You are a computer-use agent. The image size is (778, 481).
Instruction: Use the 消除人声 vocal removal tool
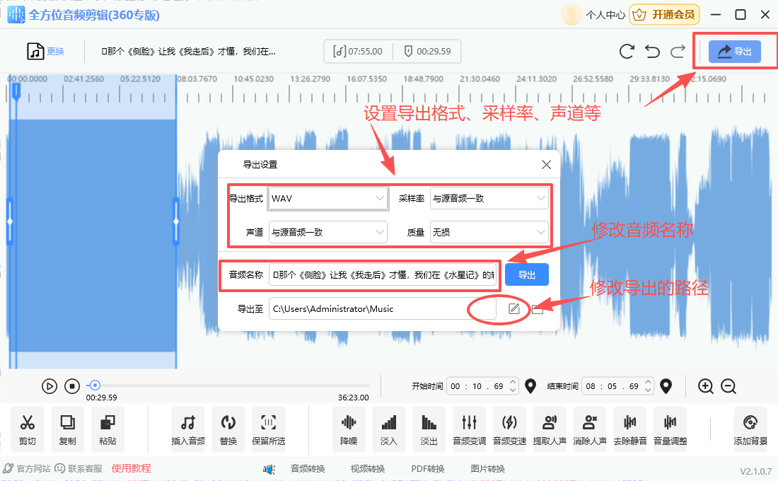[589, 429]
